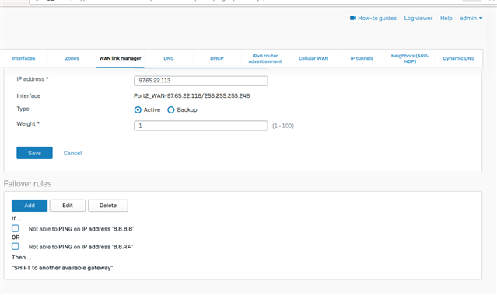Open the Cellular WAN tab

[313, 58]
